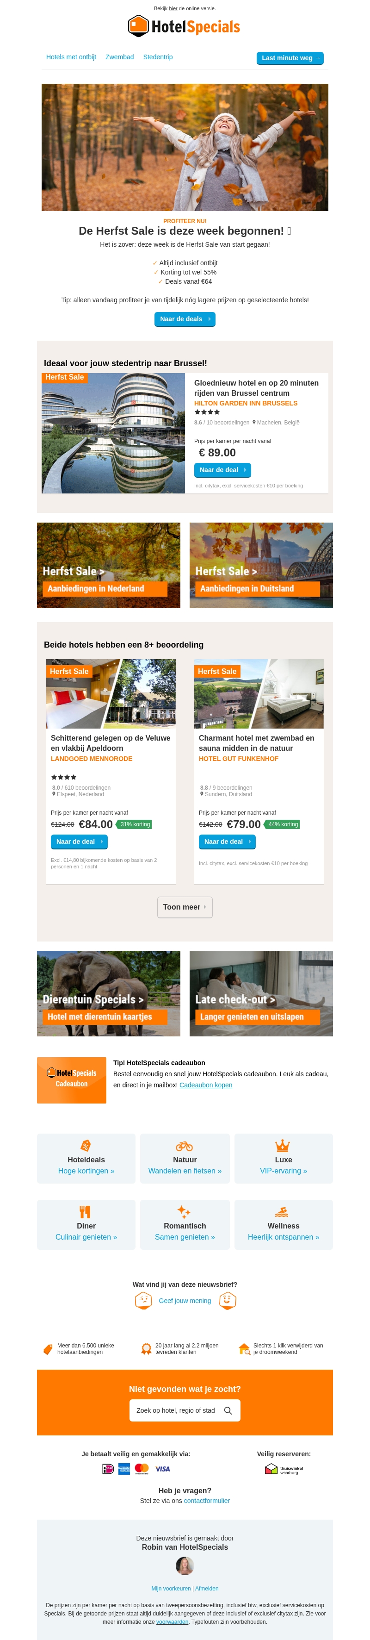Click the HotelSpecials logo
The height and width of the screenshot is (1640, 370).
[185, 26]
